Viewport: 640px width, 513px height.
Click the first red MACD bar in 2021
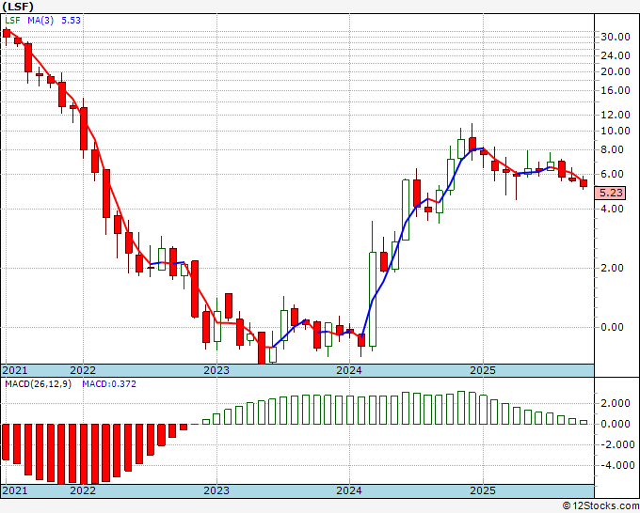click(x=6, y=443)
